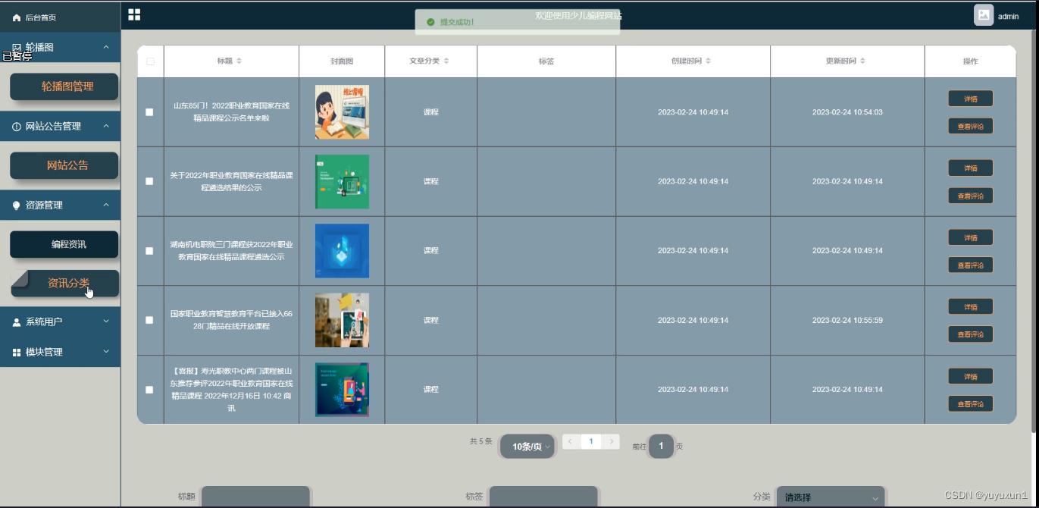Click 详情 for 关于2022年职业教育 row
This screenshot has width=1039, height=508.
970,168
